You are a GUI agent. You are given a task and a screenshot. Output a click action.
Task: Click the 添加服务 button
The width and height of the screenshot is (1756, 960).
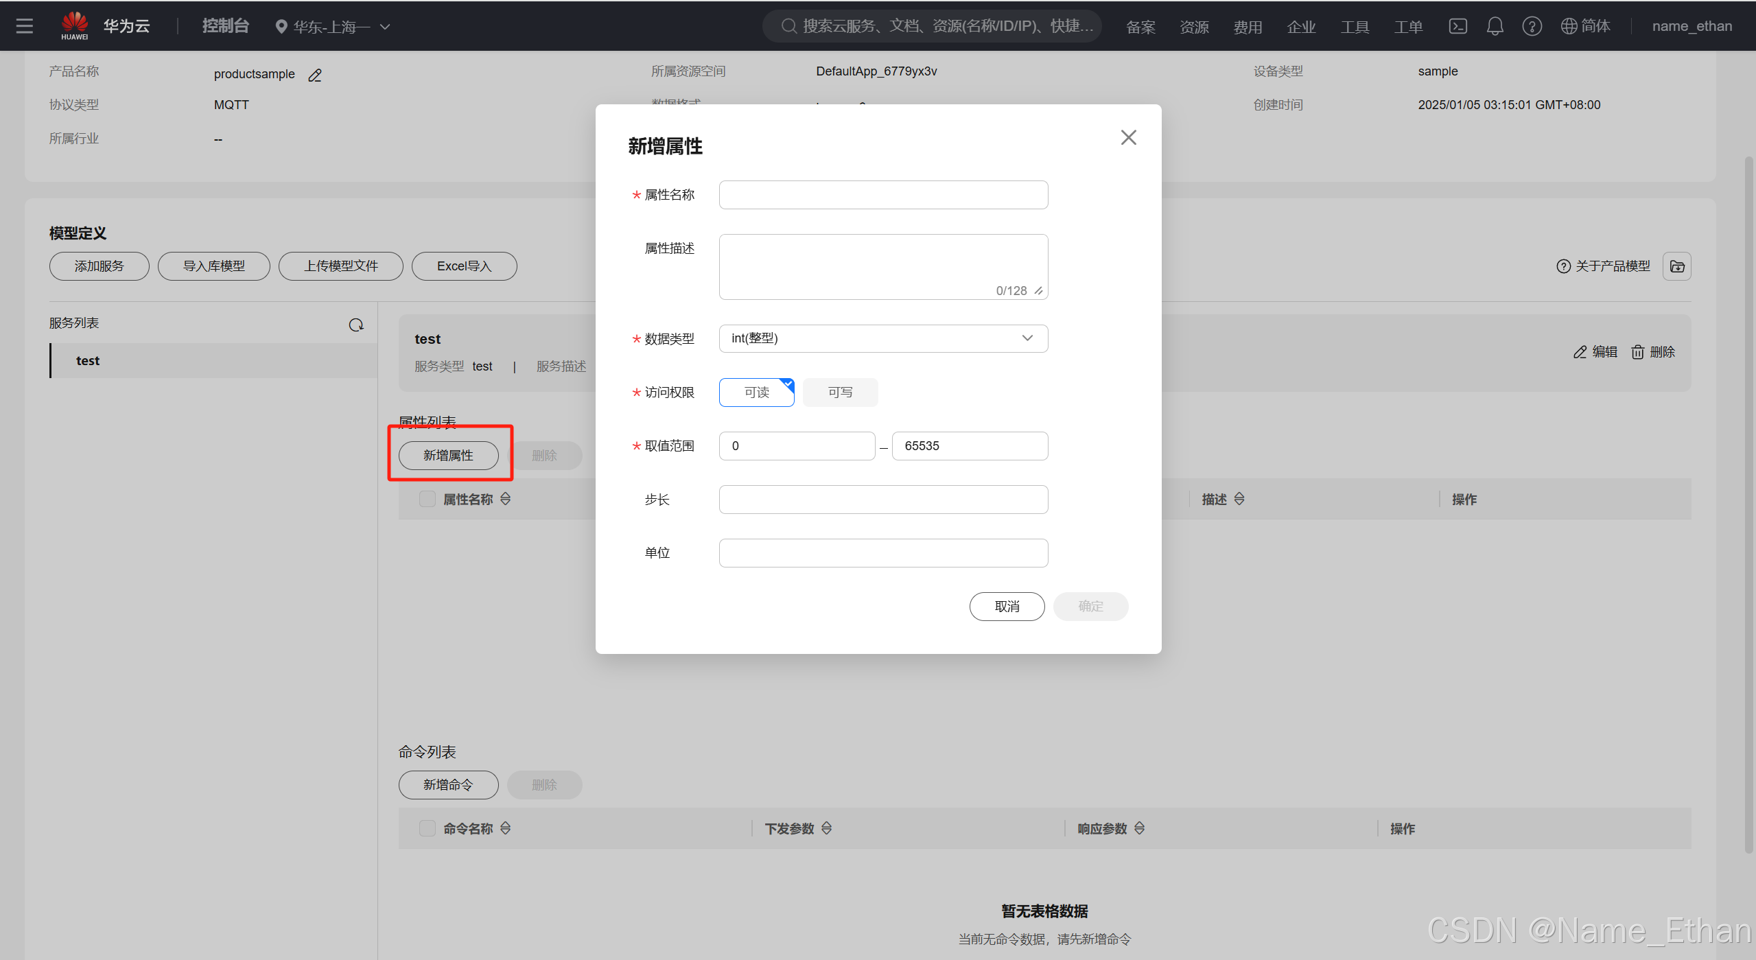pyautogui.click(x=99, y=266)
